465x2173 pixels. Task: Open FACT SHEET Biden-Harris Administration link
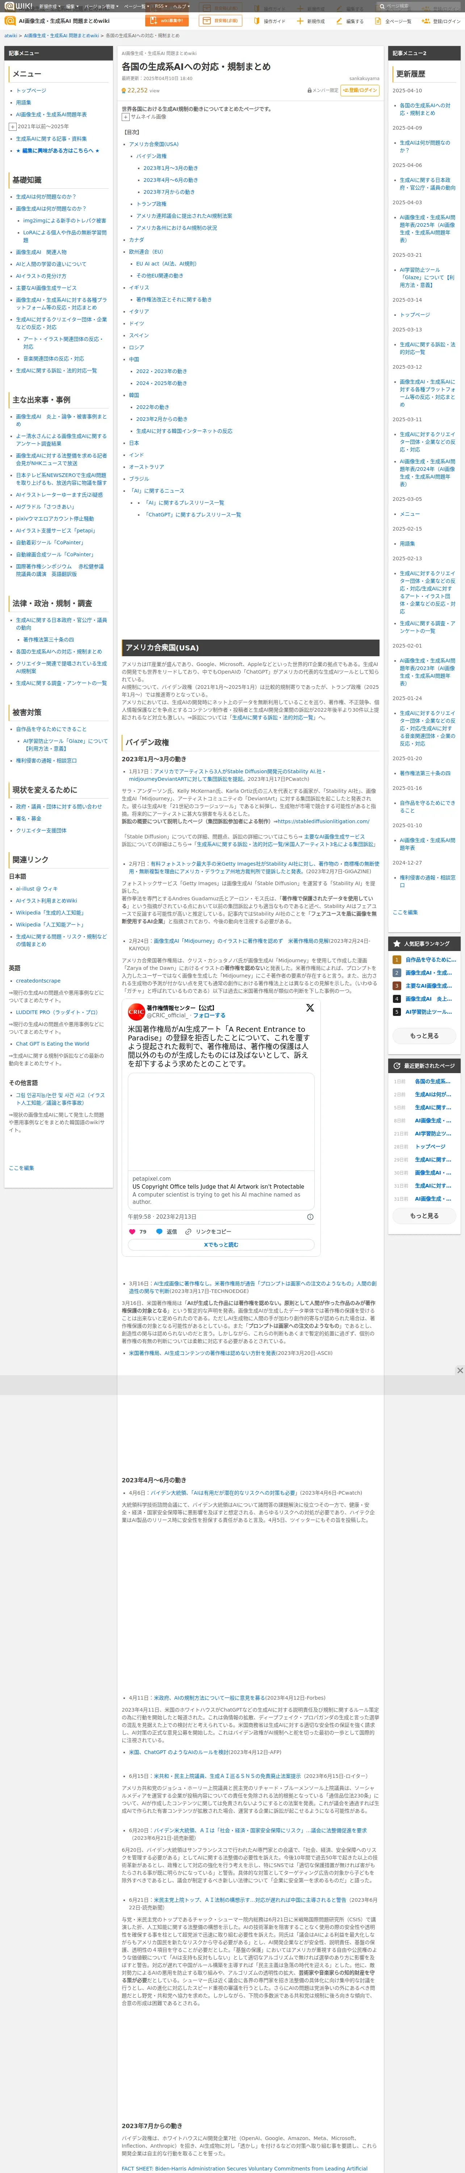pyautogui.click(x=245, y=2162)
